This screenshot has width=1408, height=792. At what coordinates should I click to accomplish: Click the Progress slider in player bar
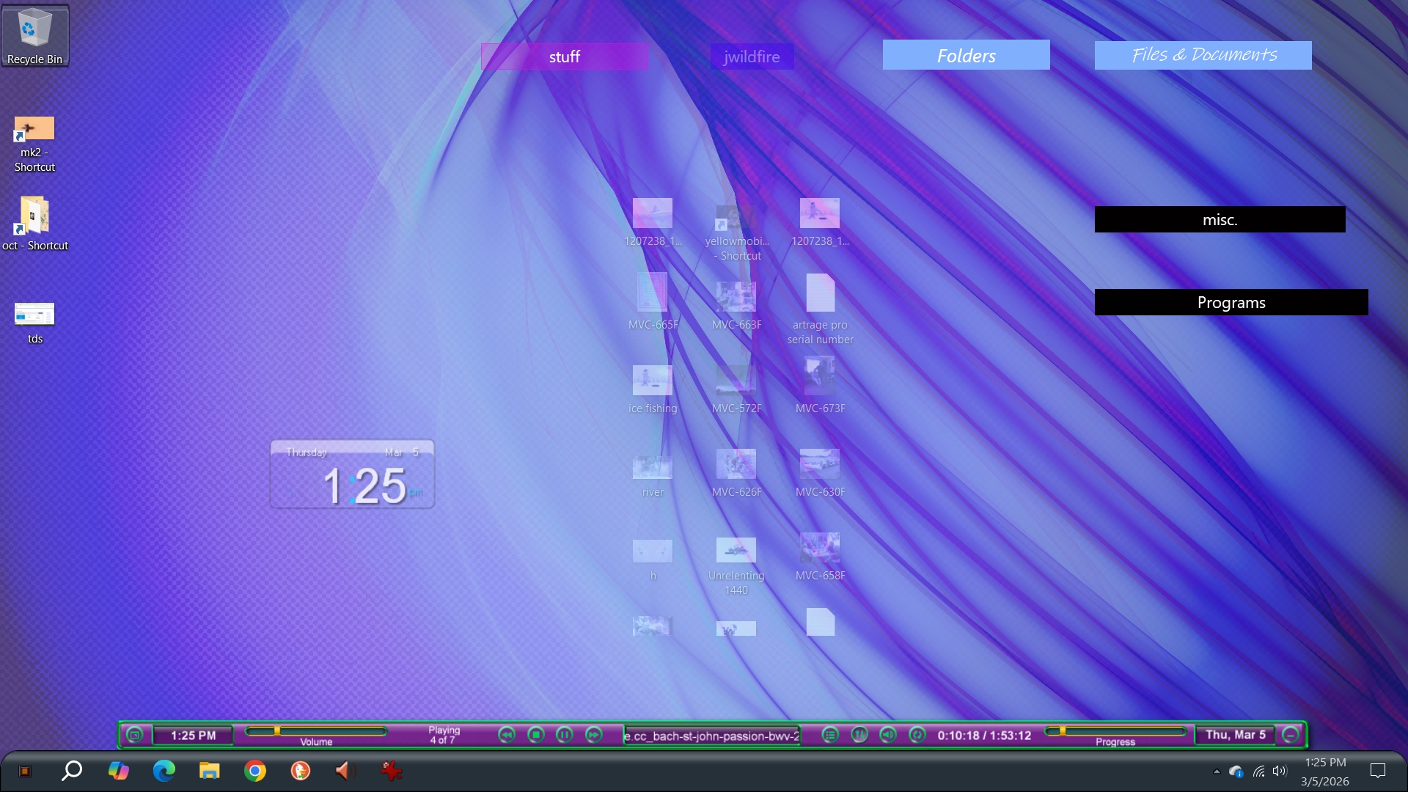pyautogui.click(x=1115, y=731)
